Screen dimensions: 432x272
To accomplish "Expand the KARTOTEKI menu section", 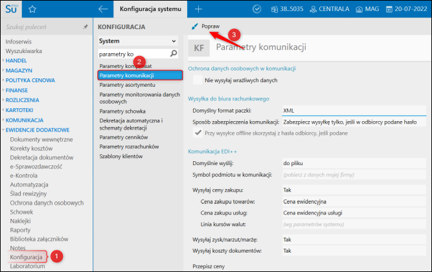I will [19, 110].
